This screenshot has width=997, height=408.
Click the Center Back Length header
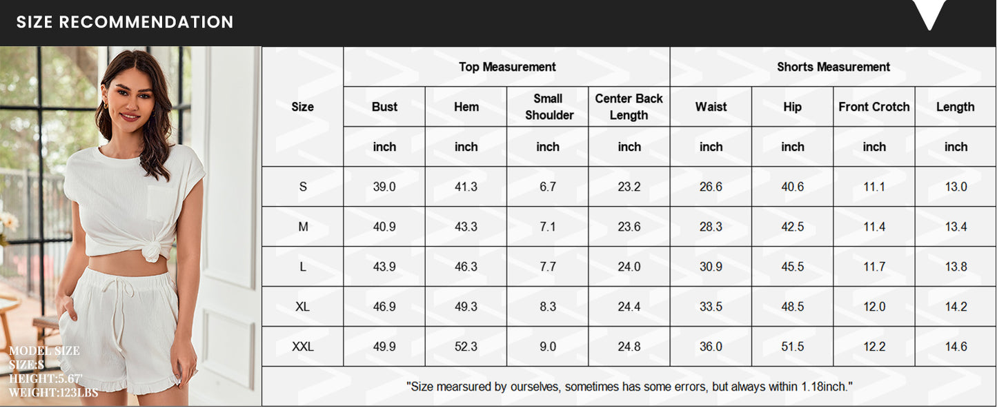[629, 107]
